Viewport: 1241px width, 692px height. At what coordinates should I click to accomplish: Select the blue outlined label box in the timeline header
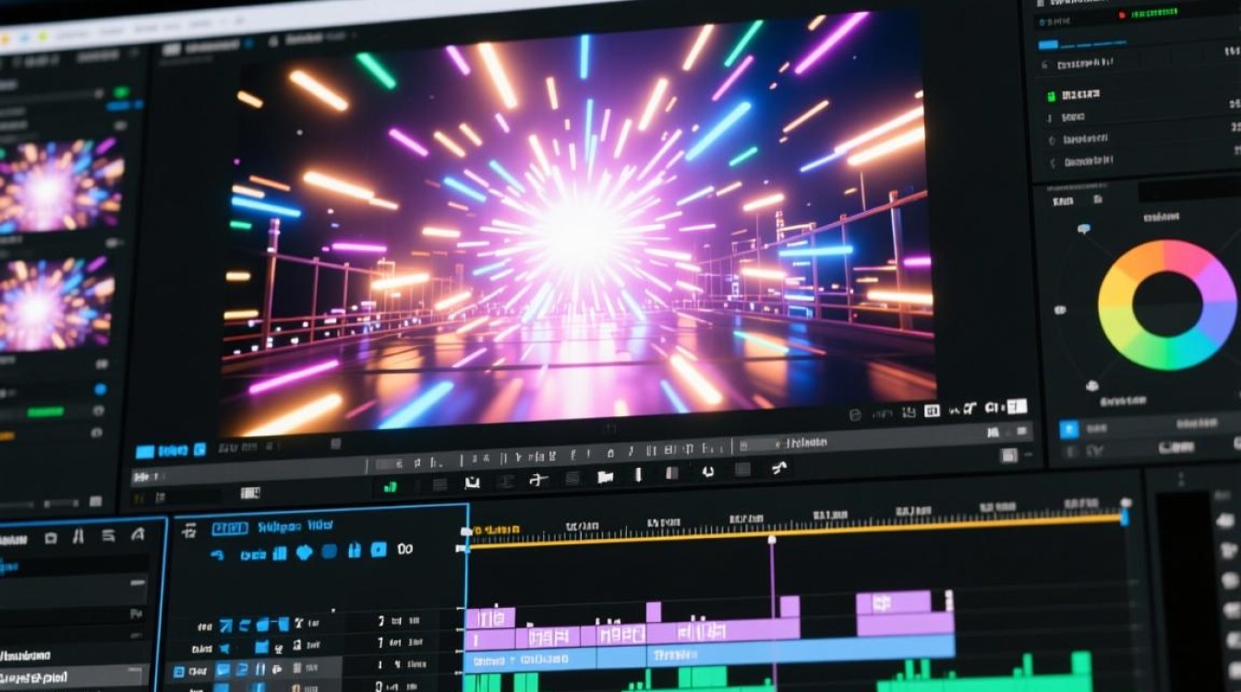(x=230, y=529)
